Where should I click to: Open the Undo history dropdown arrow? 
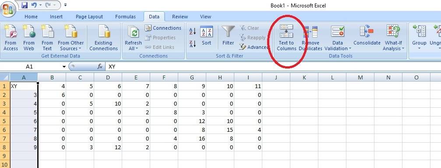[40, 5]
